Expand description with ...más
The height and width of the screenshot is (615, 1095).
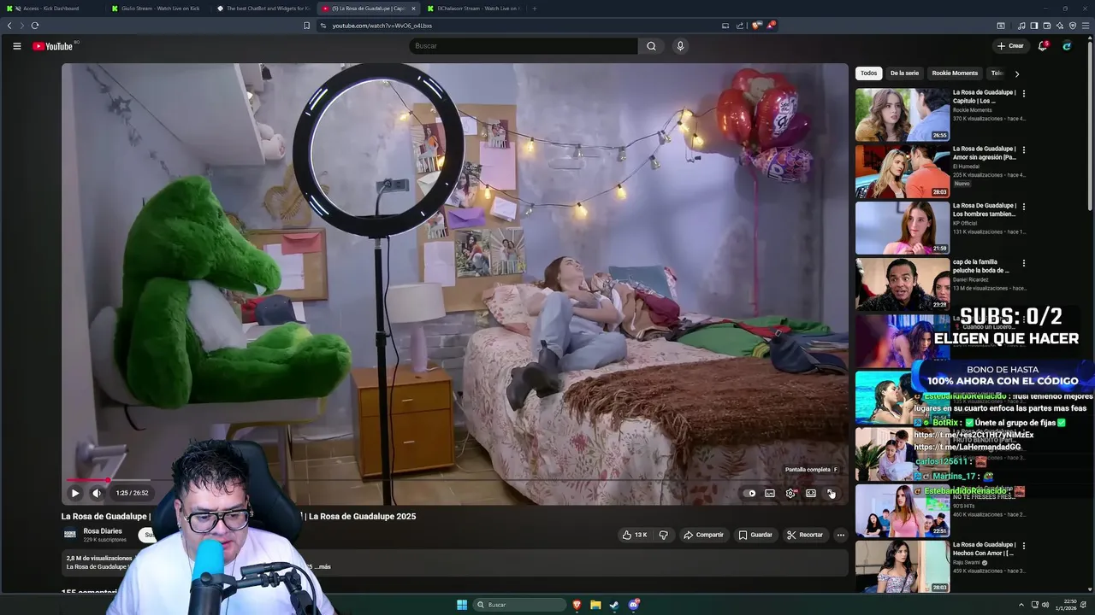[x=323, y=566]
